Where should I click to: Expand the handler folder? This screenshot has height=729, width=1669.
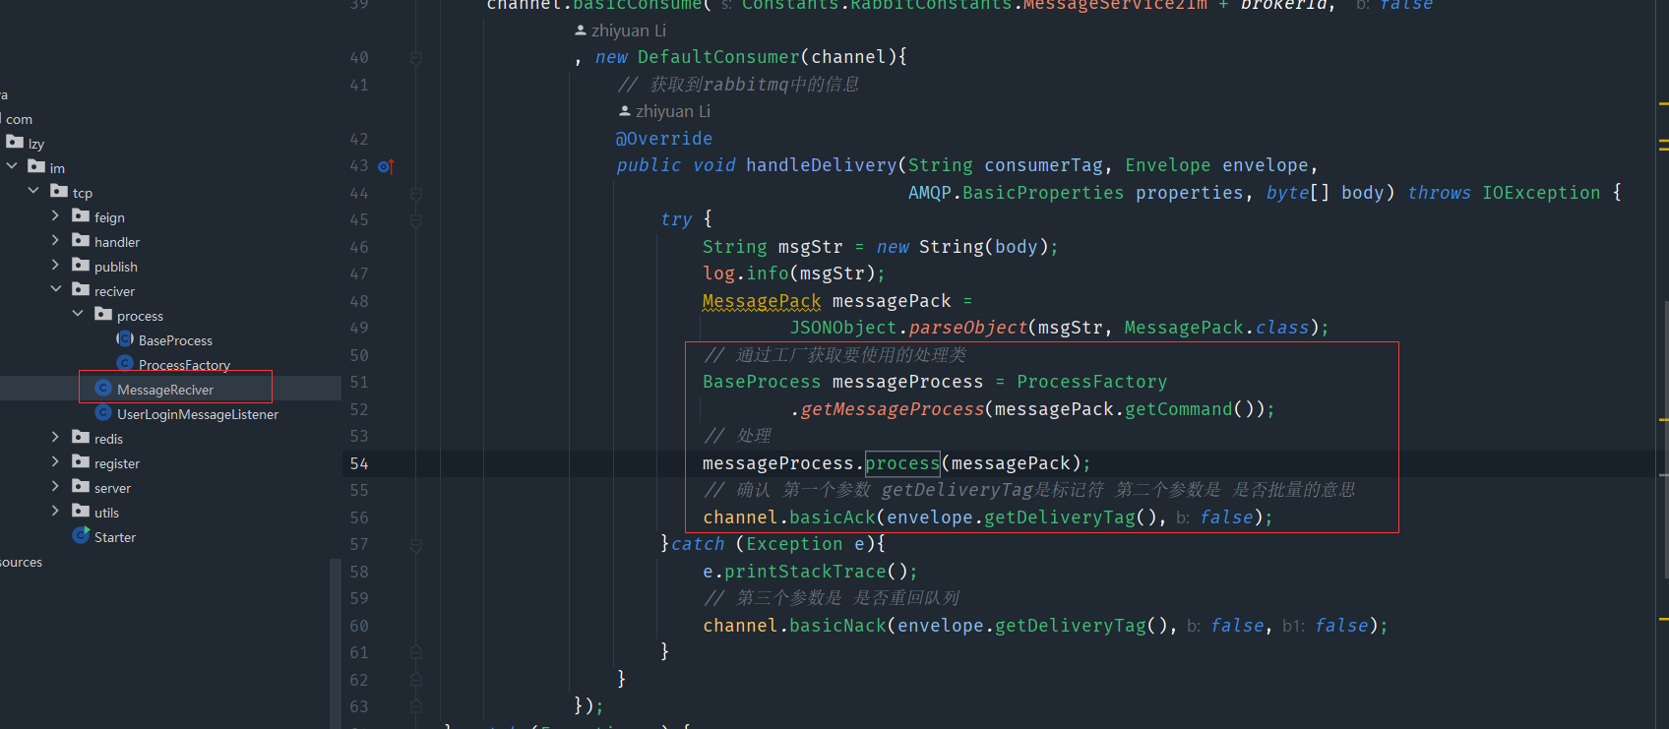(x=55, y=240)
